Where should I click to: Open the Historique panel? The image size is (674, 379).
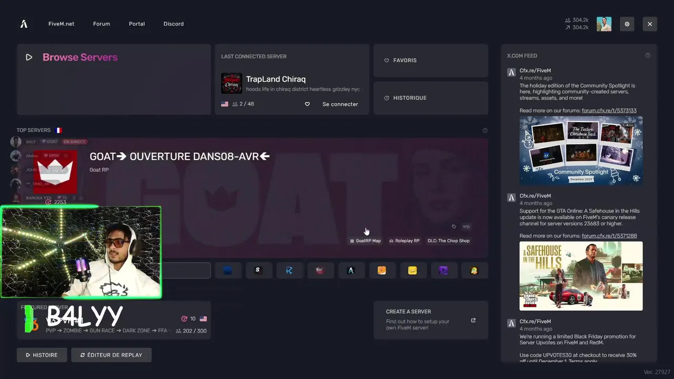click(x=431, y=98)
